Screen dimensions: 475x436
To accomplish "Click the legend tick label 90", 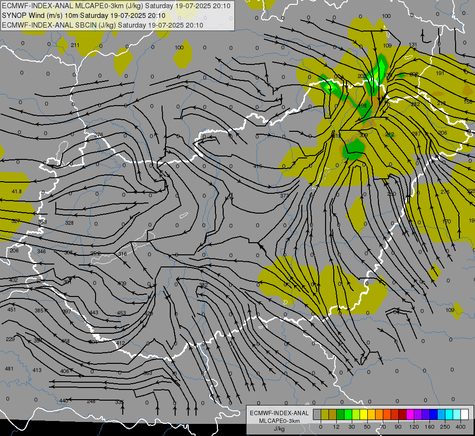I will [x=398, y=427].
